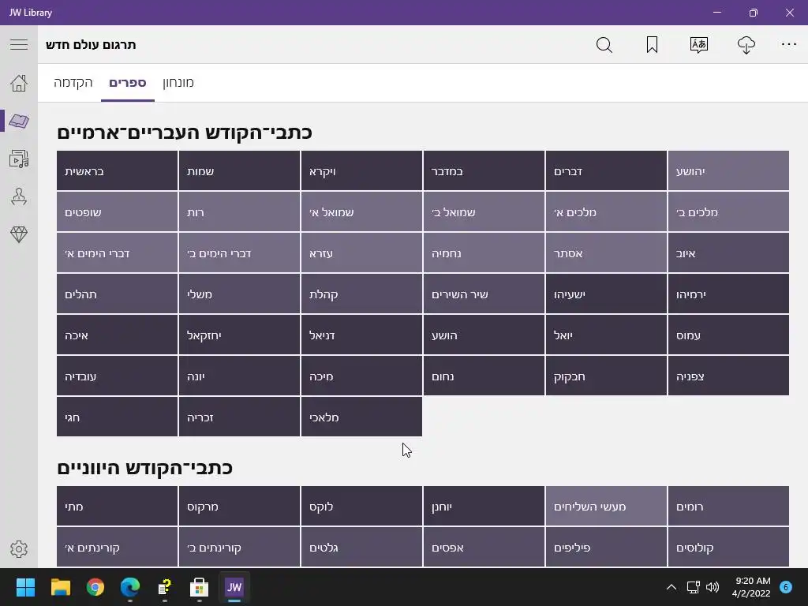Select the שמואל א׳ tile

click(x=361, y=211)
